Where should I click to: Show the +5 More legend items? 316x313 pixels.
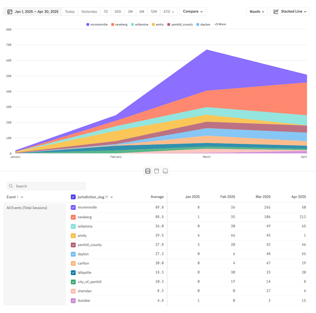pyautogui.click(x=220, y=24)
